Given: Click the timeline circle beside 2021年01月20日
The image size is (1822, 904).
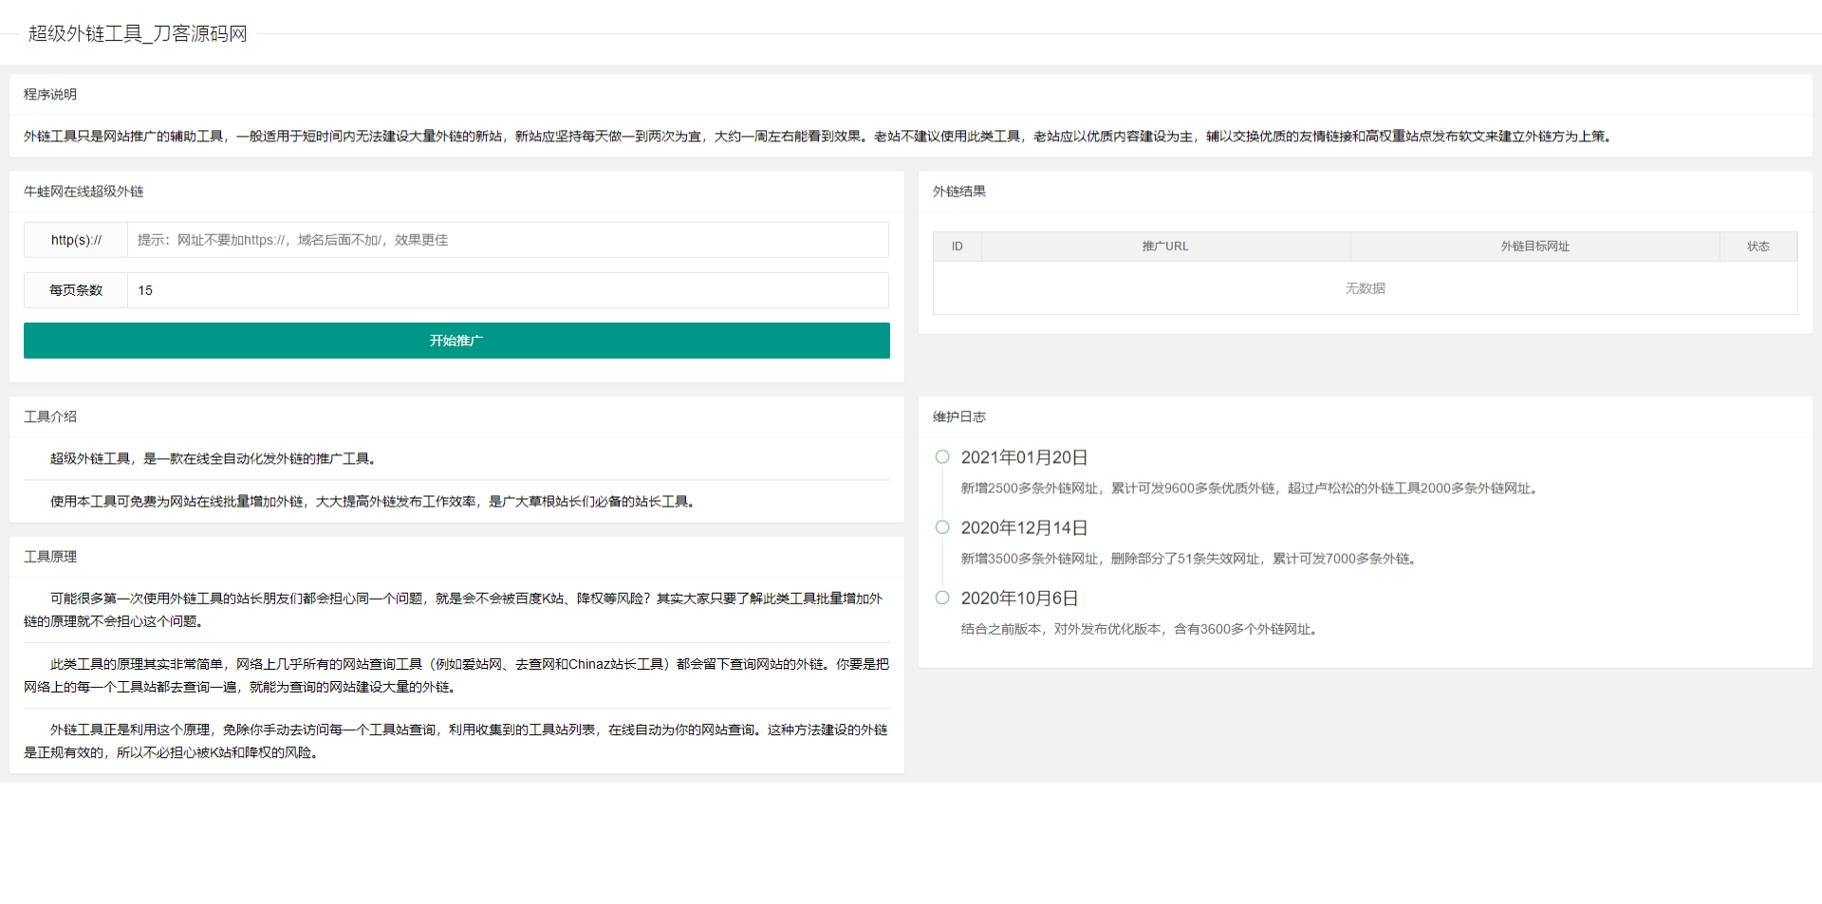Looking at the screenshot, I should pos(941,456).
